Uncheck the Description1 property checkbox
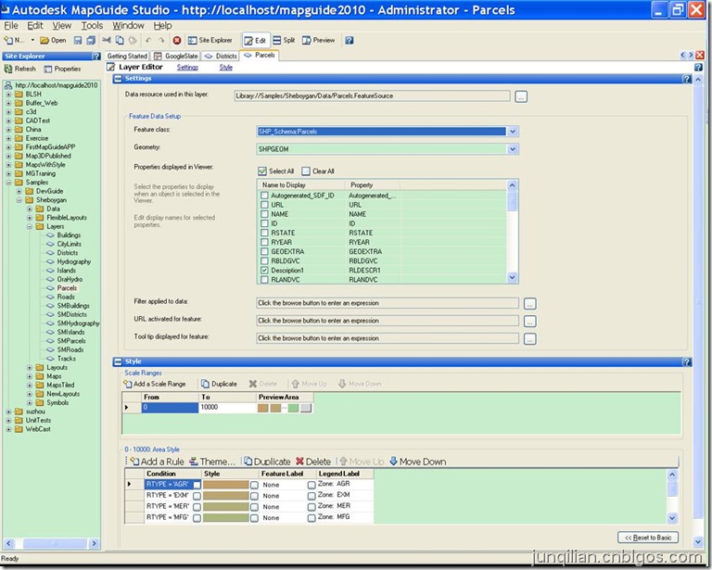The image size is (712, 570). click(x=264, y=270)
